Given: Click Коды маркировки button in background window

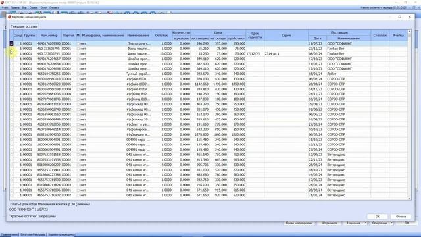Looking at the screenshot, I should click(x=299, y=223).
